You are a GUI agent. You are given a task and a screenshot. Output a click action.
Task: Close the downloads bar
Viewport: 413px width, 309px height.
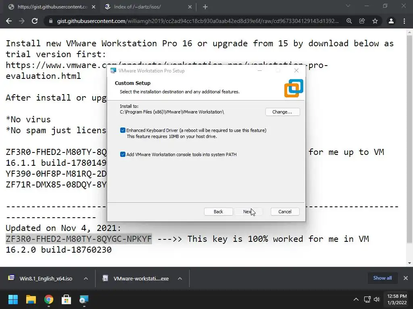click(406, 278)
